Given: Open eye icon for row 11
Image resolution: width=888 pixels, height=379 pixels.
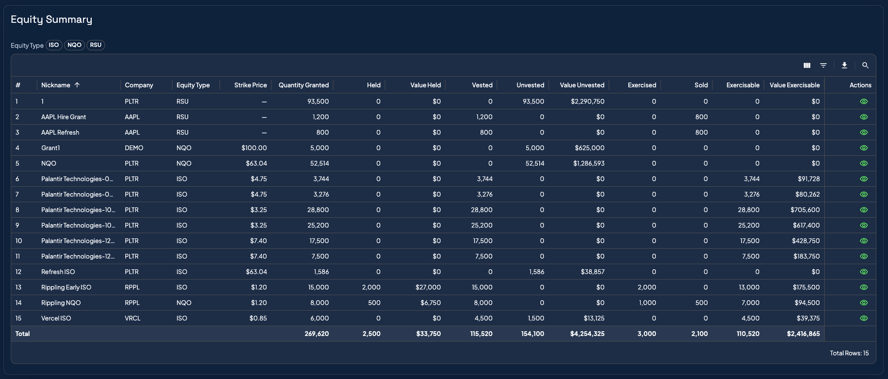Looking at the screenshot, I should click(863, 256).
